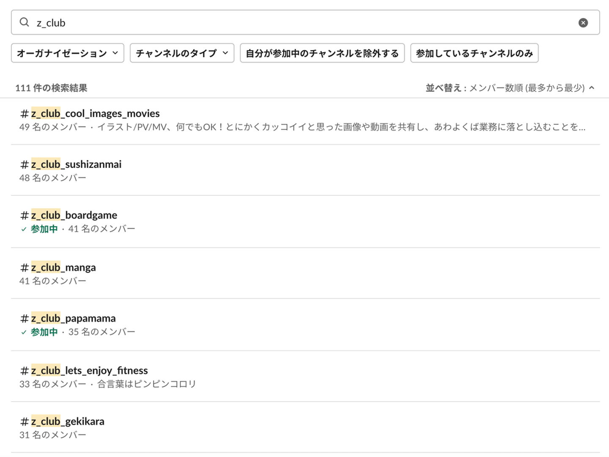Image resolution: width=609 pixels, height=457 pixels.
Task: Open the 並べ替え sort order menu
Action: [510, 88]
